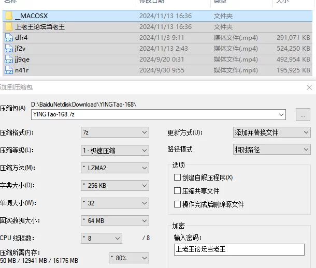
Task: Expand 固实数据大小 64 MB dropdown
Action: pos(115,221)
